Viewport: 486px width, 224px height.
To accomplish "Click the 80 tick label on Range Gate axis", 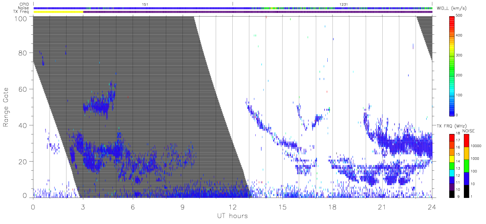I will [x=23, y=53].
